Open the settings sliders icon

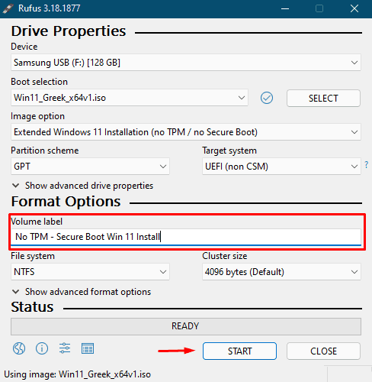point(65,348)
